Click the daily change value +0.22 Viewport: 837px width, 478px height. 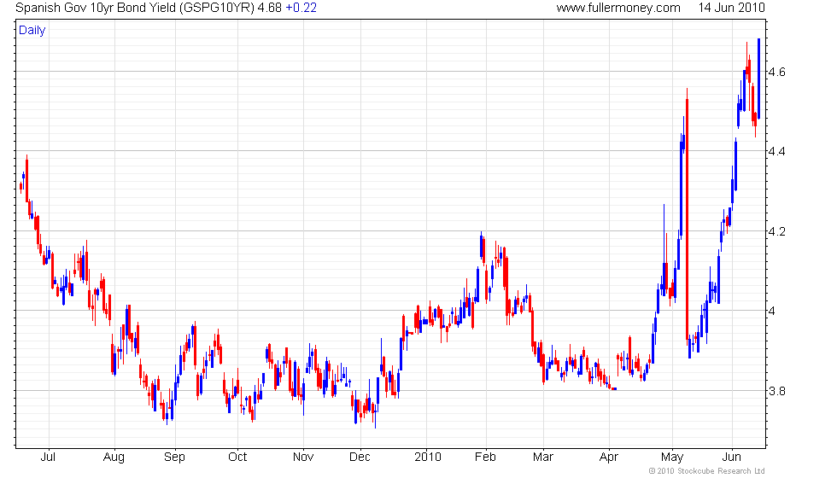coord(301,8)
